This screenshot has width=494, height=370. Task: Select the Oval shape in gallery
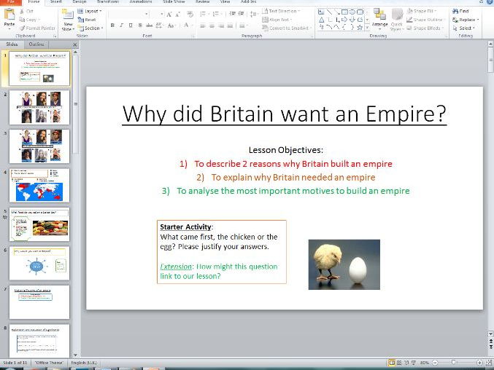coord(352,12)
